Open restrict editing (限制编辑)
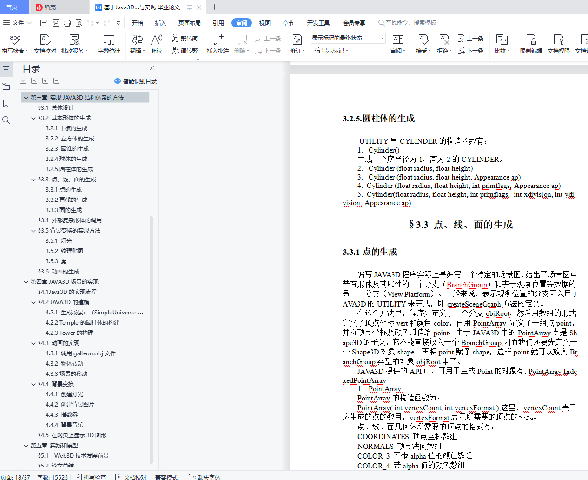The width and height of the screenshot is (588, 480). [x=531, y=44]
